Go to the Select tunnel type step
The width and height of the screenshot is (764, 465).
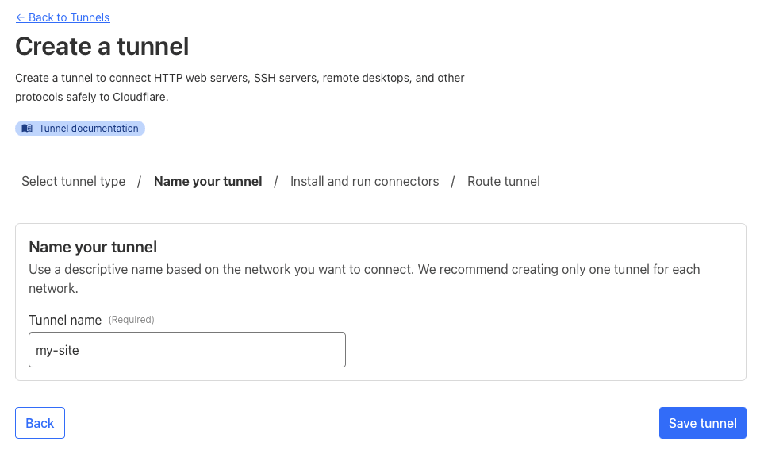click(73, 181)
